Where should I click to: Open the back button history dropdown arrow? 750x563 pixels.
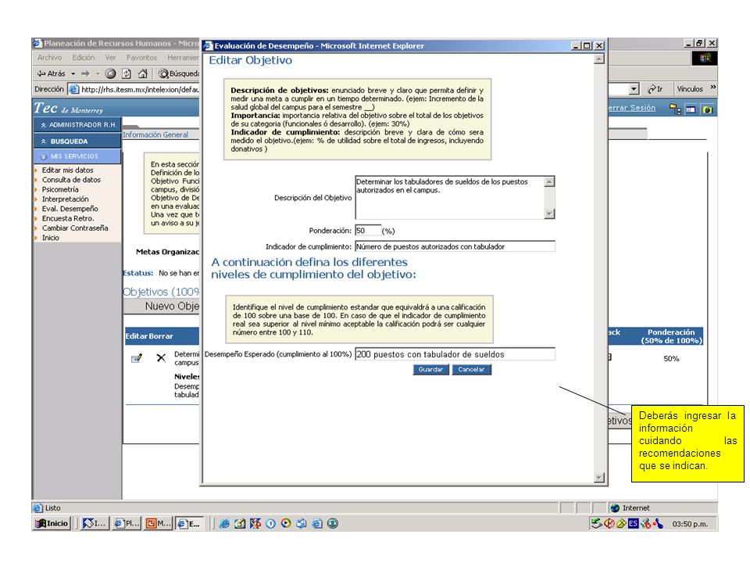coord(73,74)
